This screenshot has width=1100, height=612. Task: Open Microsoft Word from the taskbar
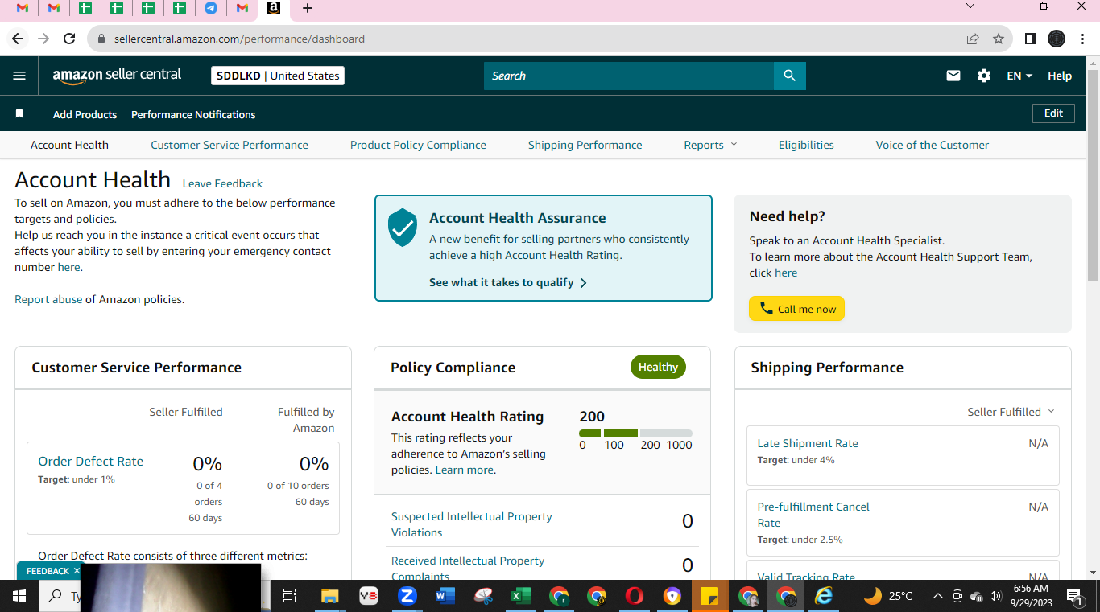tap(445, 596)
